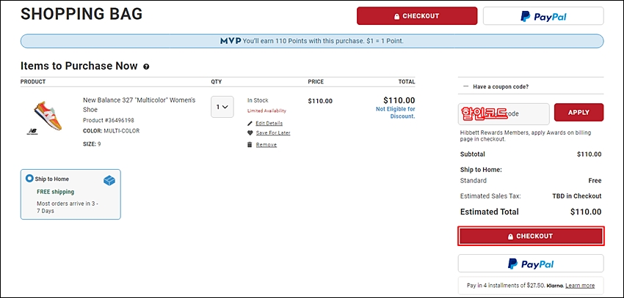Screen dimensions: 624x298
Task: Open the Edit Details link
Action: click(269, 124)
